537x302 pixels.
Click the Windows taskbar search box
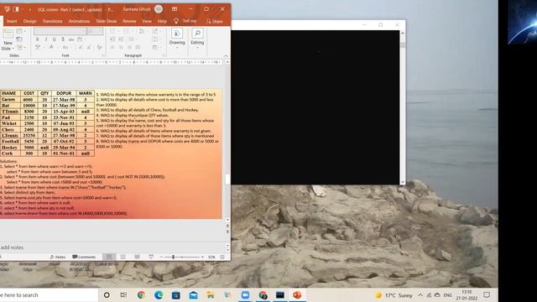(x=49, y=294)
